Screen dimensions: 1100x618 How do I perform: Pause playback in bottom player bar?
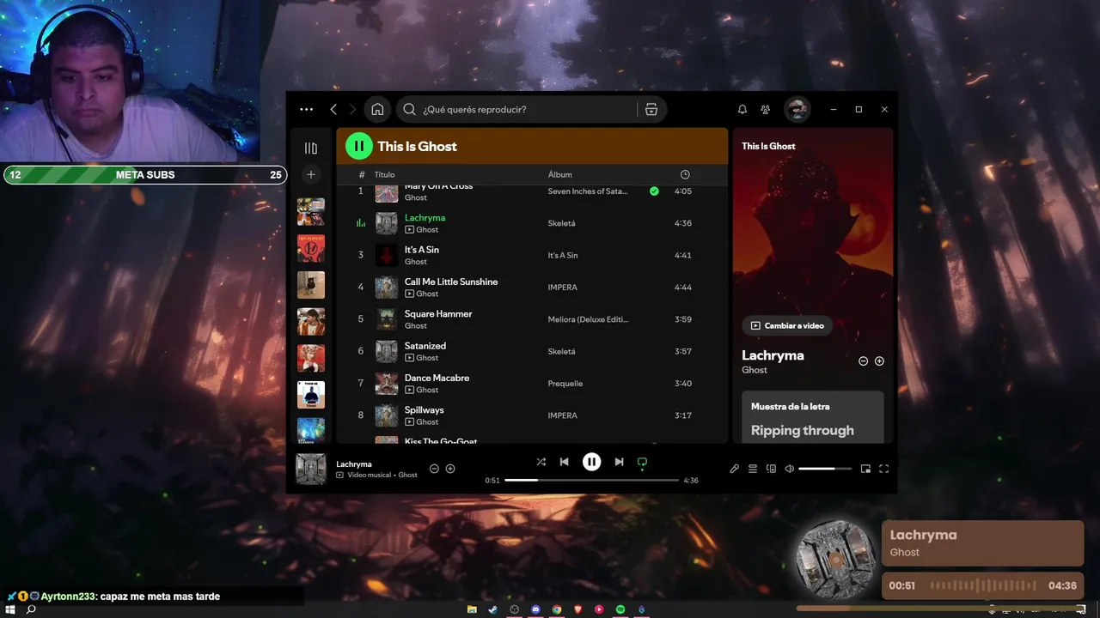pos(592,462)
